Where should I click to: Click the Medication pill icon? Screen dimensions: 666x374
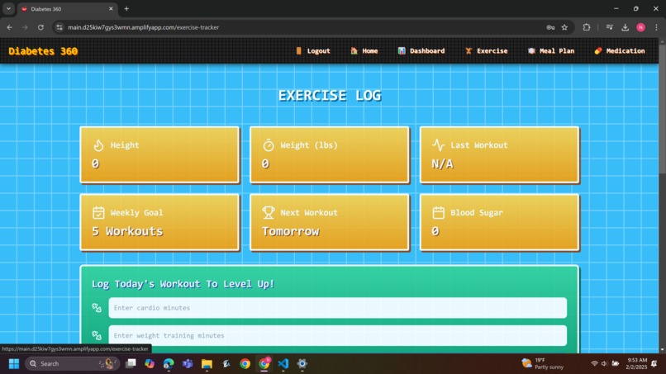click(598, 51)
